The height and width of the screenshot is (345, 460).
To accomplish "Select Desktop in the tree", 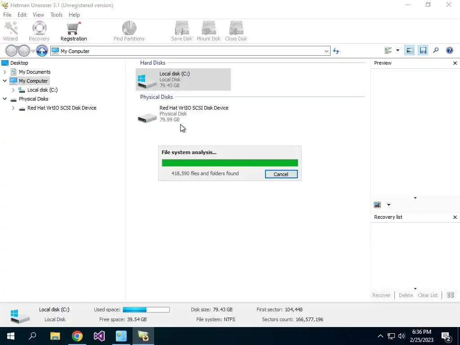I will (19, 63).
